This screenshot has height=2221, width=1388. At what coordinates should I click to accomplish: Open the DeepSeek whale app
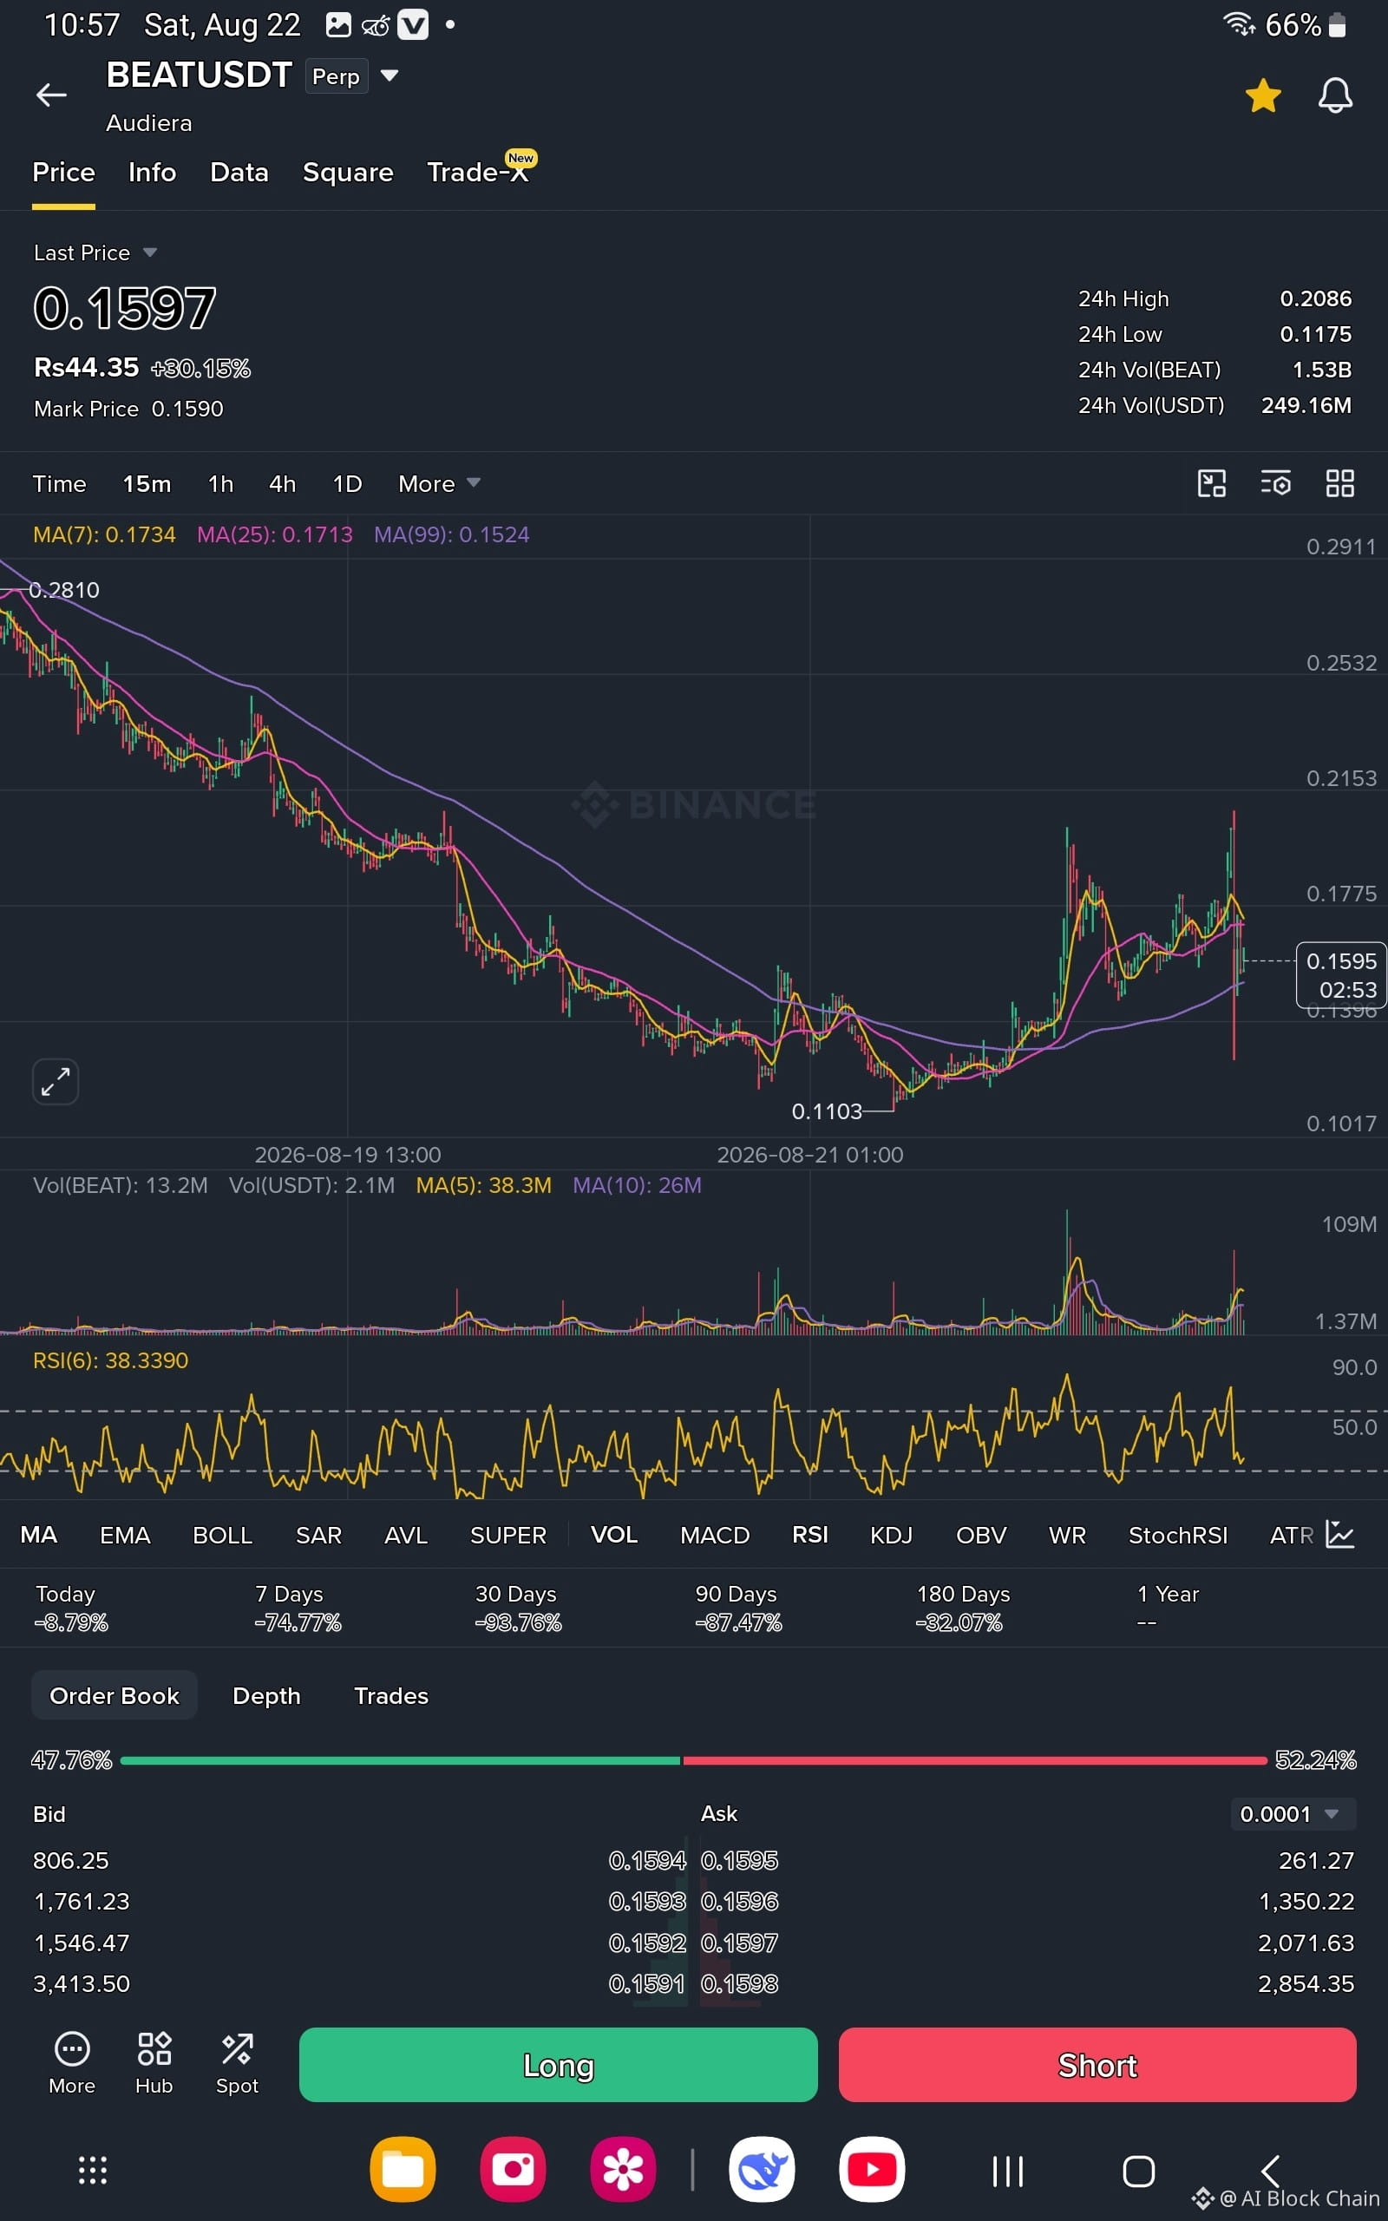click(x=762, y=2170)
